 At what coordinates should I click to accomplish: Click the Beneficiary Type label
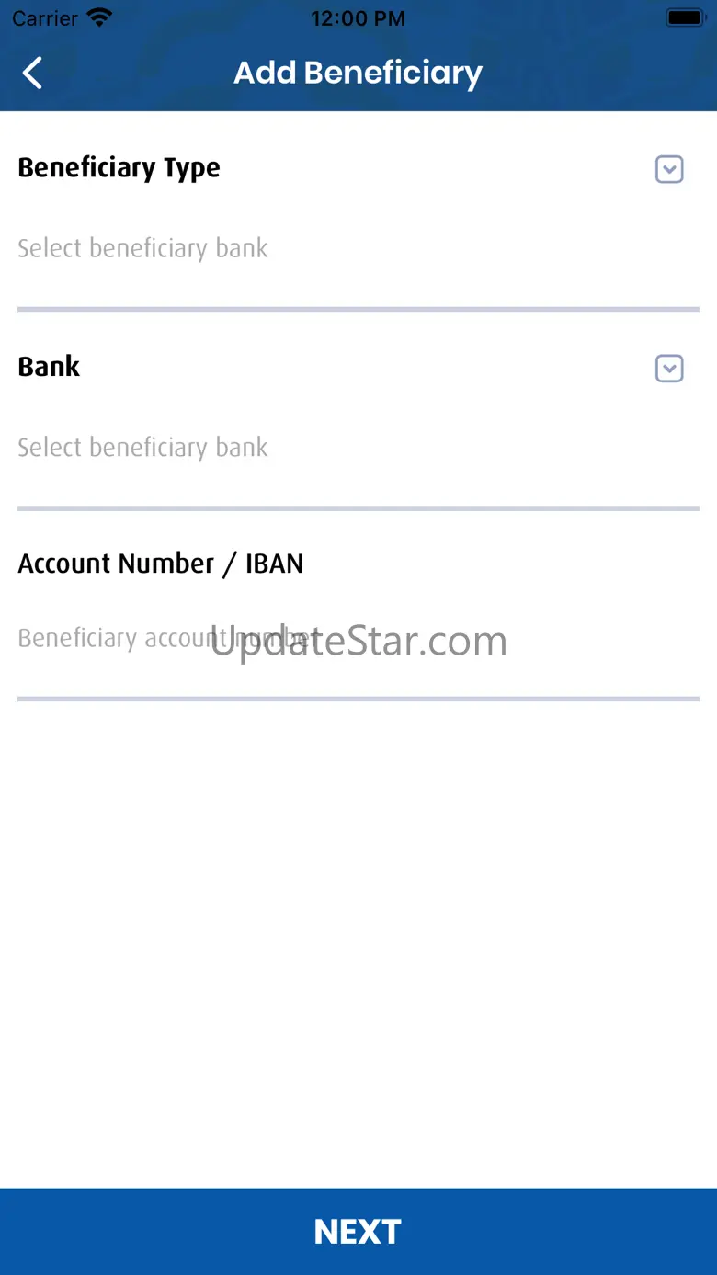click(x=119, y=168)
